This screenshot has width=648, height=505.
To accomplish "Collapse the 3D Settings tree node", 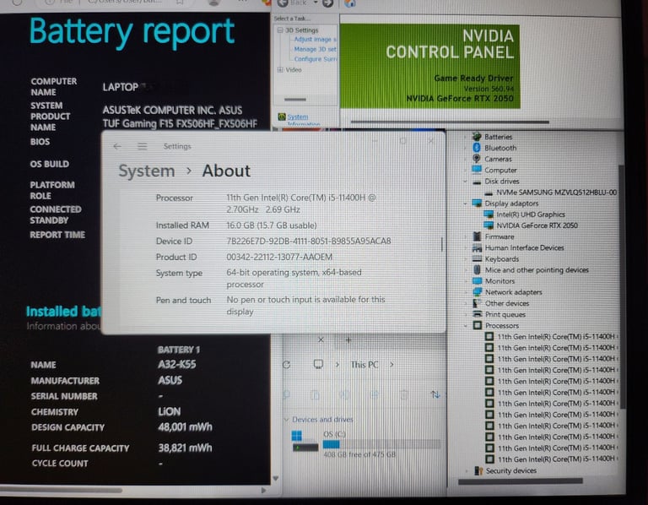I will pyautogui.click(x=280, y=30).
